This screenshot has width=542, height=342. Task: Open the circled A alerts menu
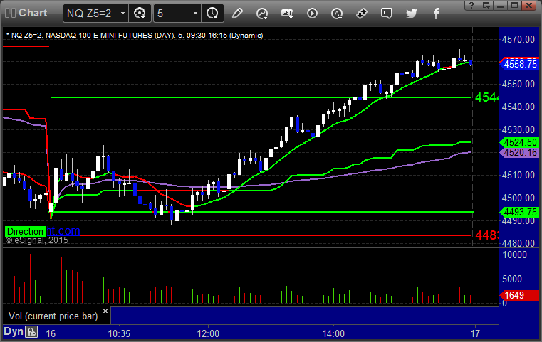coord(337,14)
